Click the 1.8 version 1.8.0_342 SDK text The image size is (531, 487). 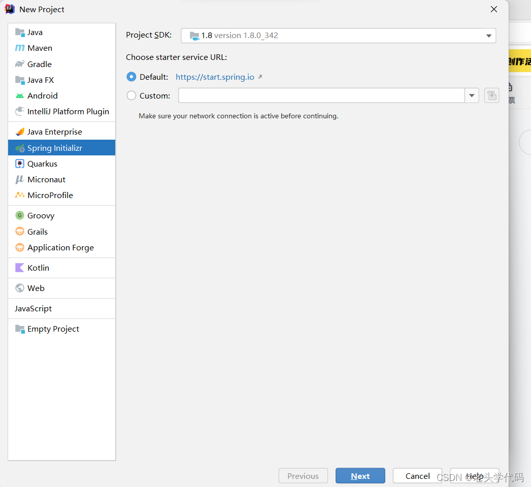tap(240, 36)
